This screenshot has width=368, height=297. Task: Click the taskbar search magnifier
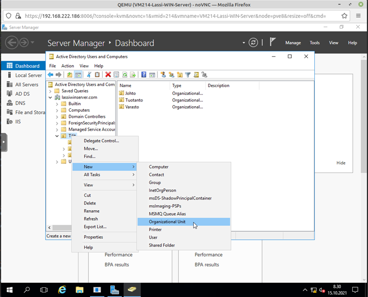point(27,290)
